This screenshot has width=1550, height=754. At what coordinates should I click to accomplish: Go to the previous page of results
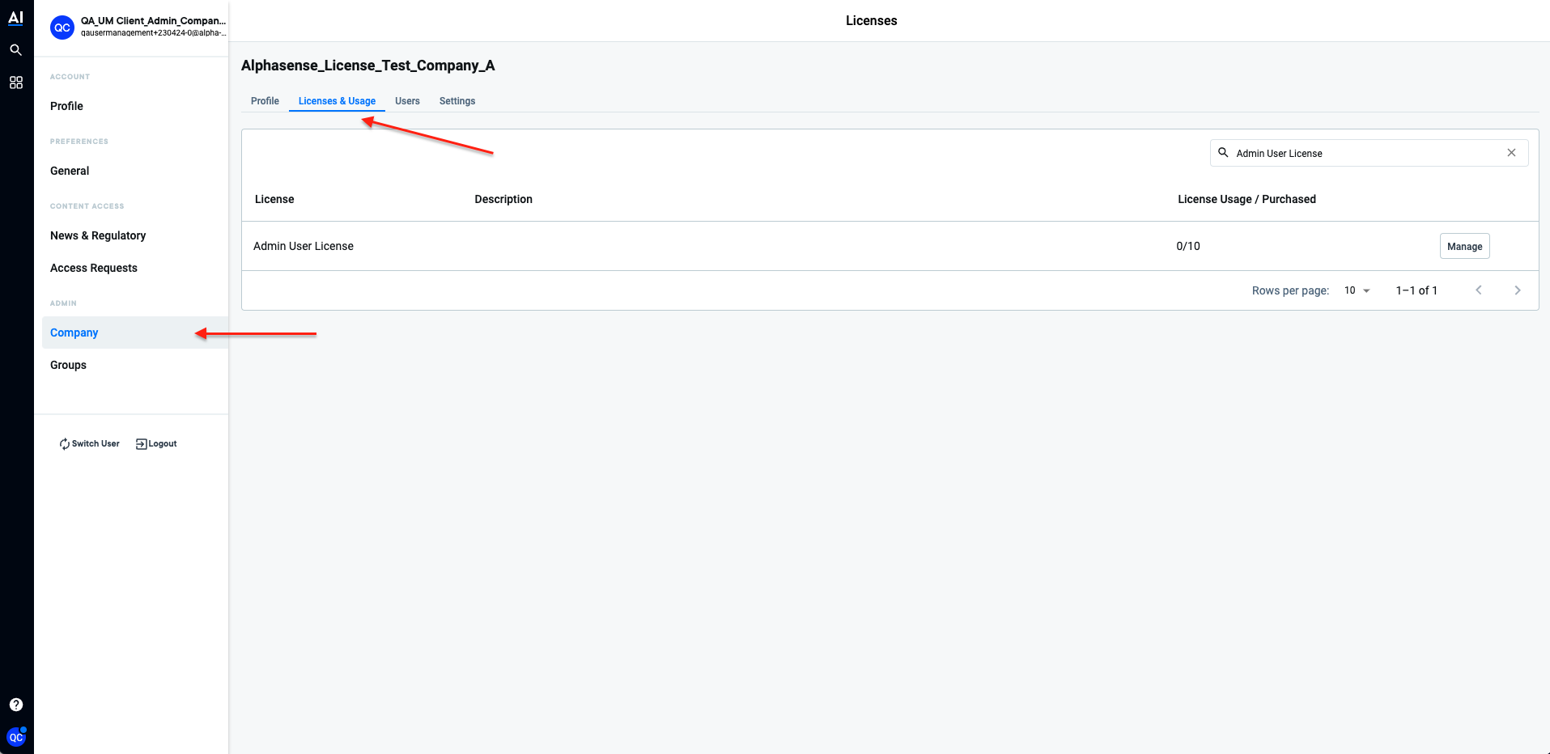point(1479,290)
